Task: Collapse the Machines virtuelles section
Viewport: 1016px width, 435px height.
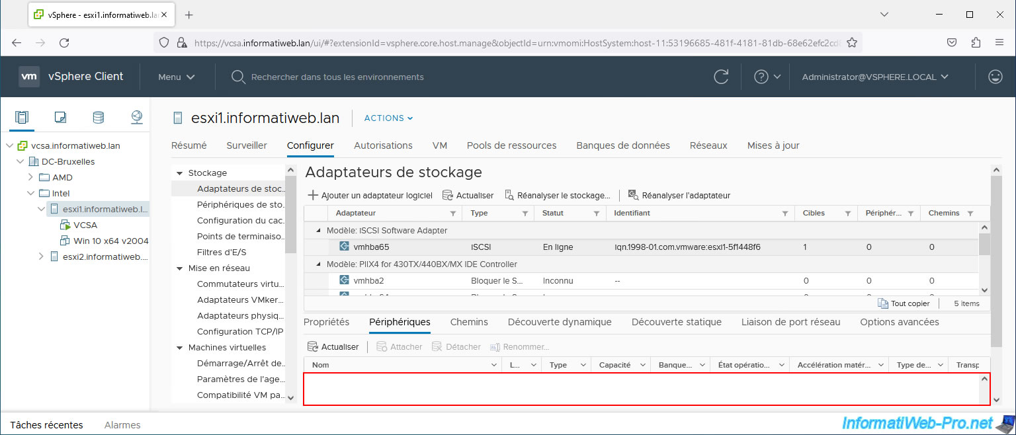Action: (179, 348)
